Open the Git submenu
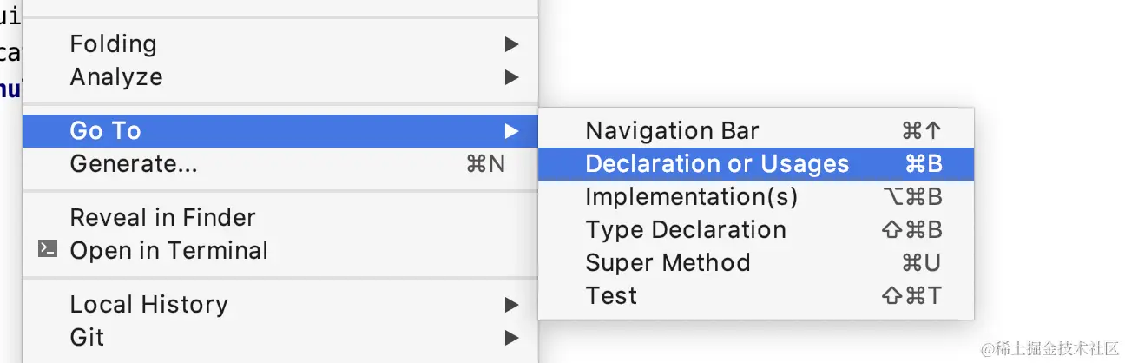1125x363 pixels. pyautogui.click(x=280, y=337)
